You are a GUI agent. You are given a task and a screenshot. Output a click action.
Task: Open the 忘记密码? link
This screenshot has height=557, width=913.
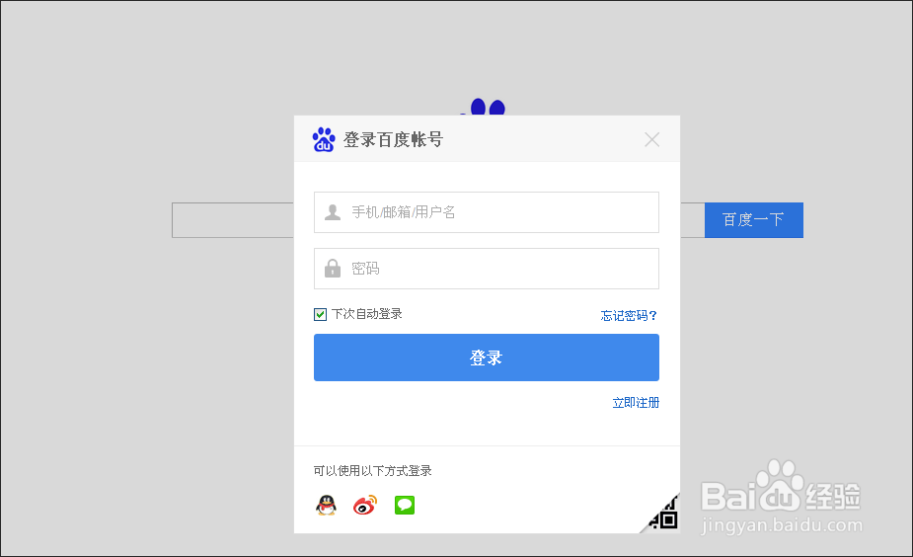[629, 315]
